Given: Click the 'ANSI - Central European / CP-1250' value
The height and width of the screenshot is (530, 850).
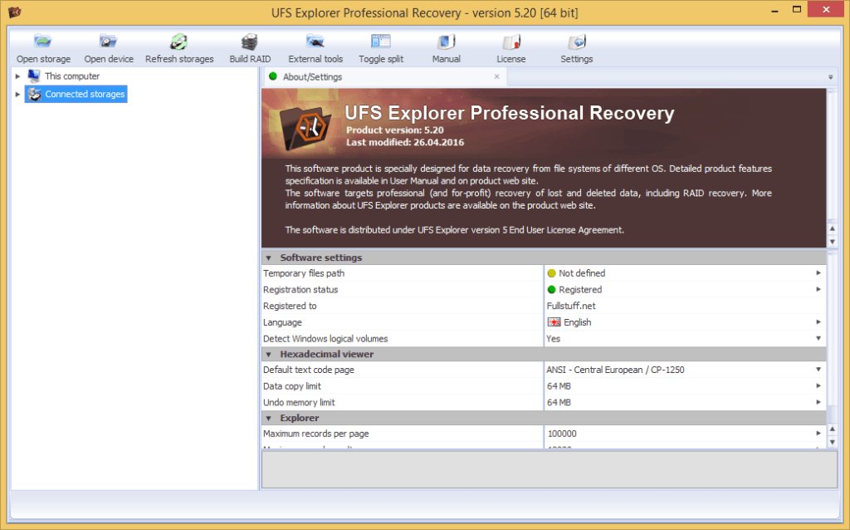Looking at the screenshot, I should (615, 370).
